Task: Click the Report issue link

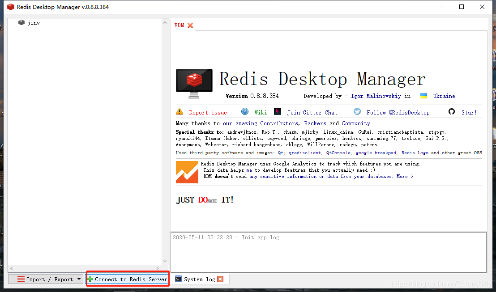Action: (x=208, y=113)
